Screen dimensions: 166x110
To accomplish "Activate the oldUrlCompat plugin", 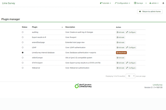I will pos(120,58).
